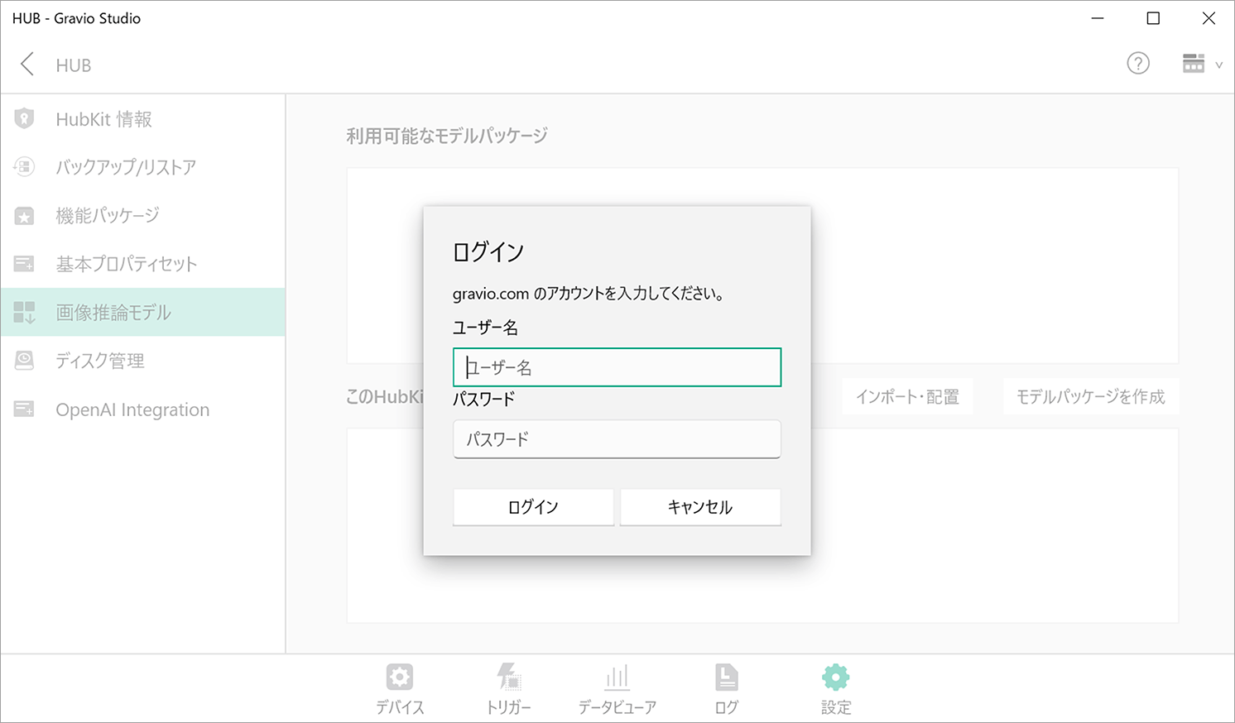Image resolution: width=1235 pixels, height=723 pixels.
Task: Choose OpenAI Integration in sidebar
Action: click(143, 409)
